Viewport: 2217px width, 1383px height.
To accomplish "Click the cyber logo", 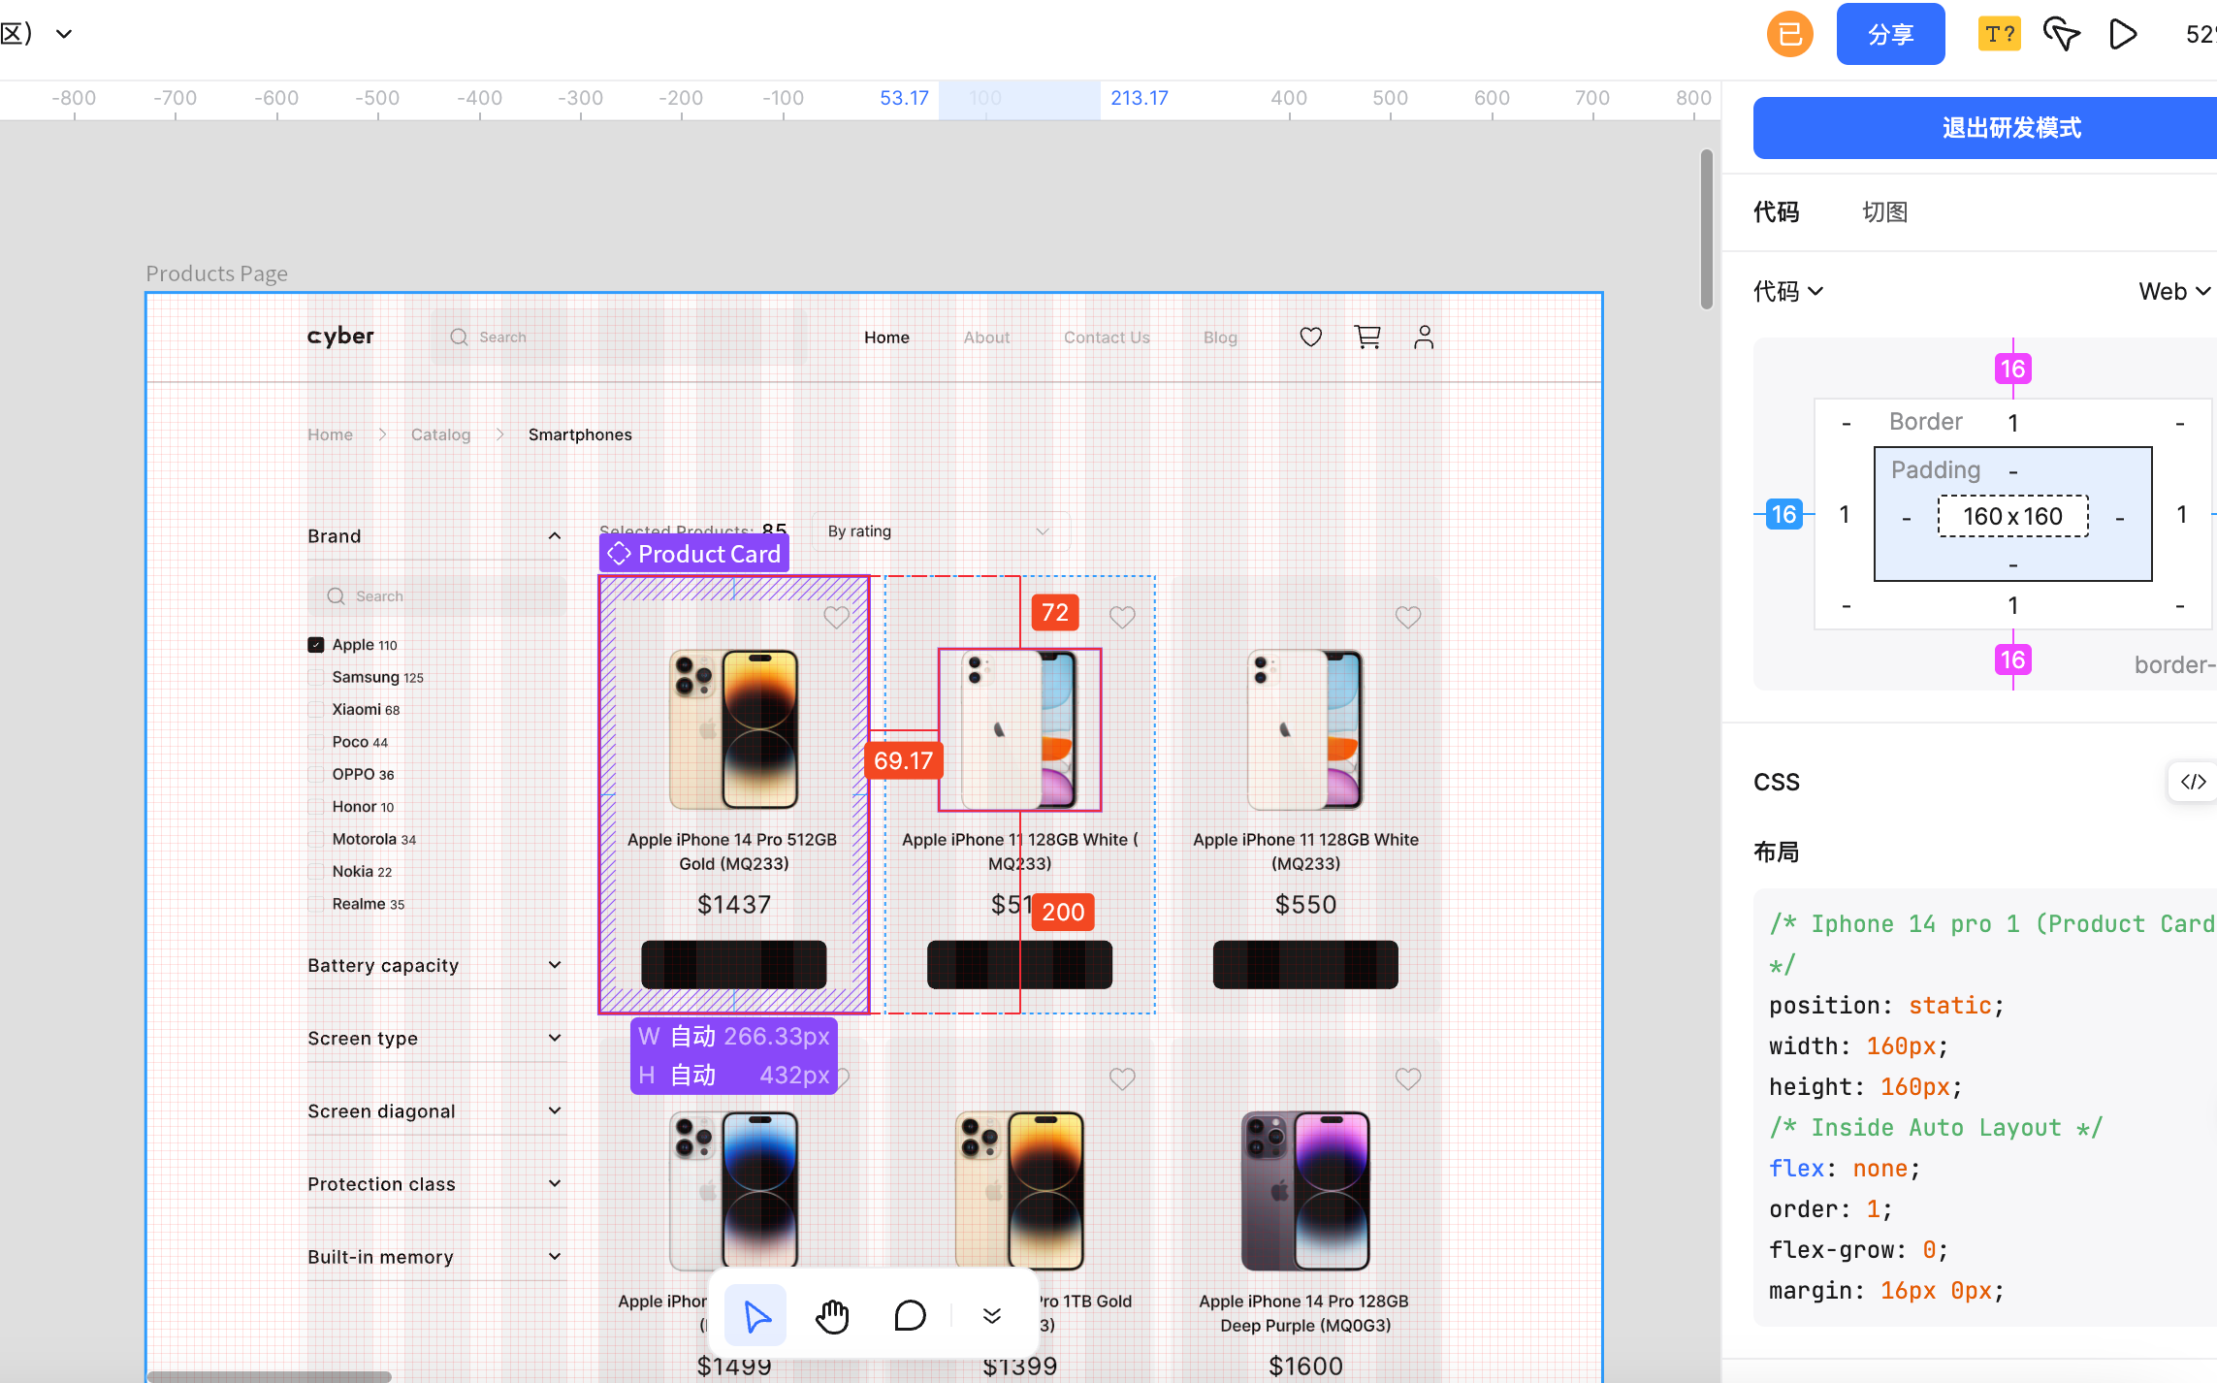I will tap(340, 336).
